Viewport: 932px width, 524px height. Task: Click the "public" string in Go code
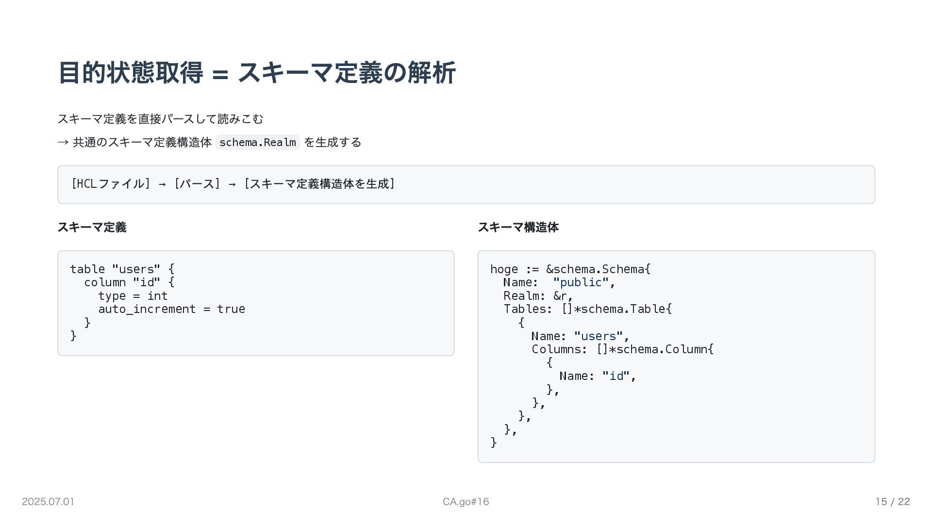click(581, 282)
